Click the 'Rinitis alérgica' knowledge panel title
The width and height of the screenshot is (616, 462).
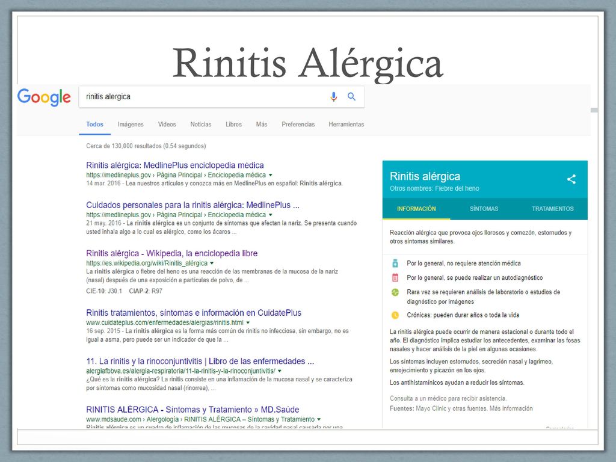pos(425,176)
